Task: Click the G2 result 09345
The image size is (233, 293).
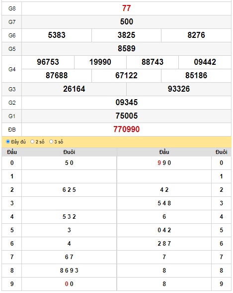Action: click(x=127, y=103)
